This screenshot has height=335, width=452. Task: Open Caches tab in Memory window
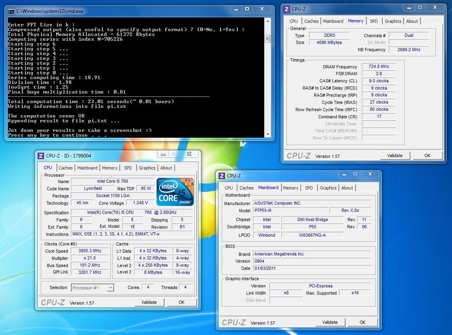click(x=311, y=21)
